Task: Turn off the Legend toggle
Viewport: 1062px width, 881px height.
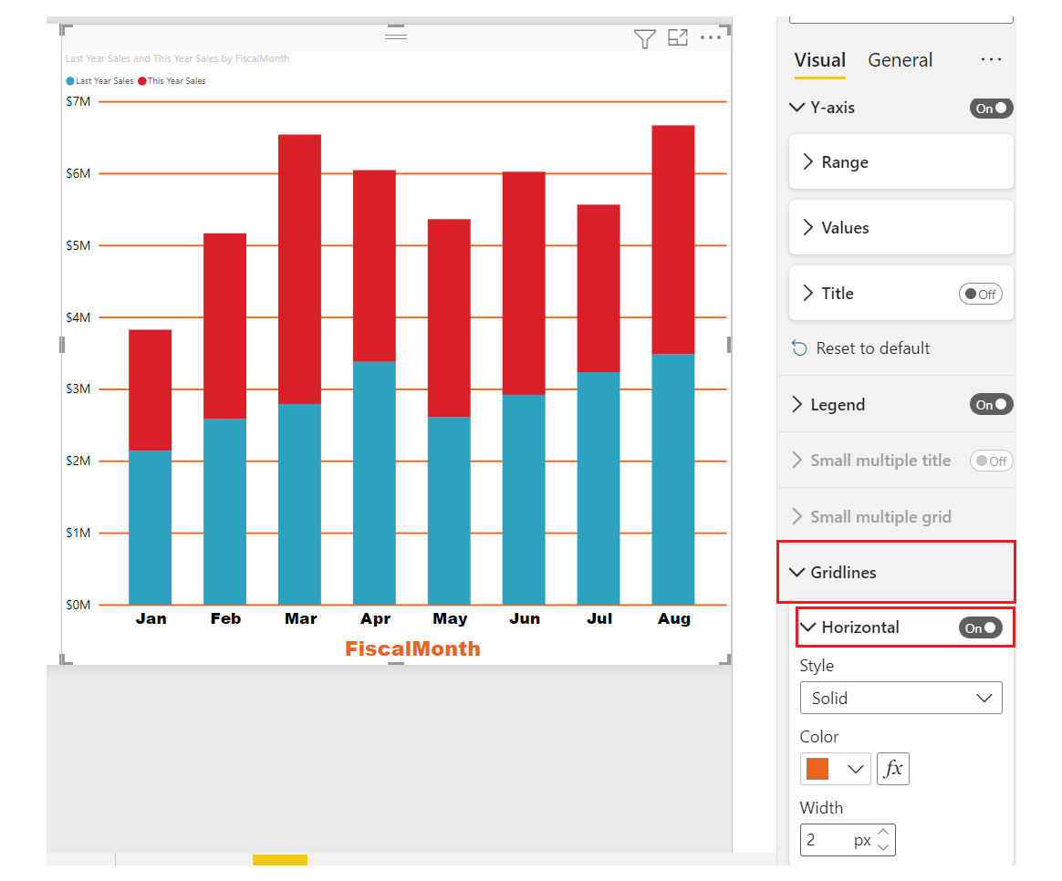Action: tap(991, 404)
